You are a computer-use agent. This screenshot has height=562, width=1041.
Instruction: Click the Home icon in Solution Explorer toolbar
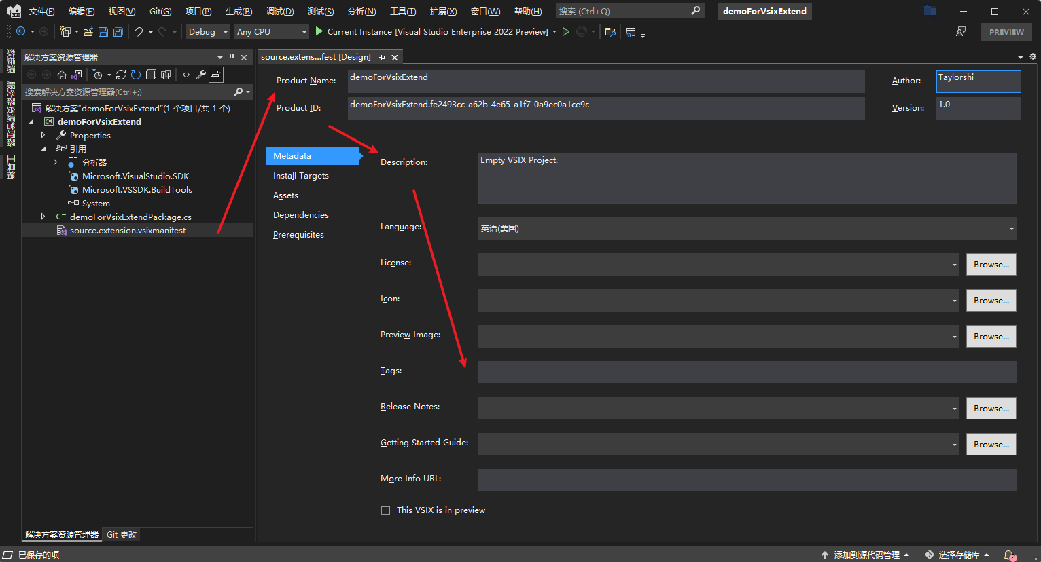(62, 75)
